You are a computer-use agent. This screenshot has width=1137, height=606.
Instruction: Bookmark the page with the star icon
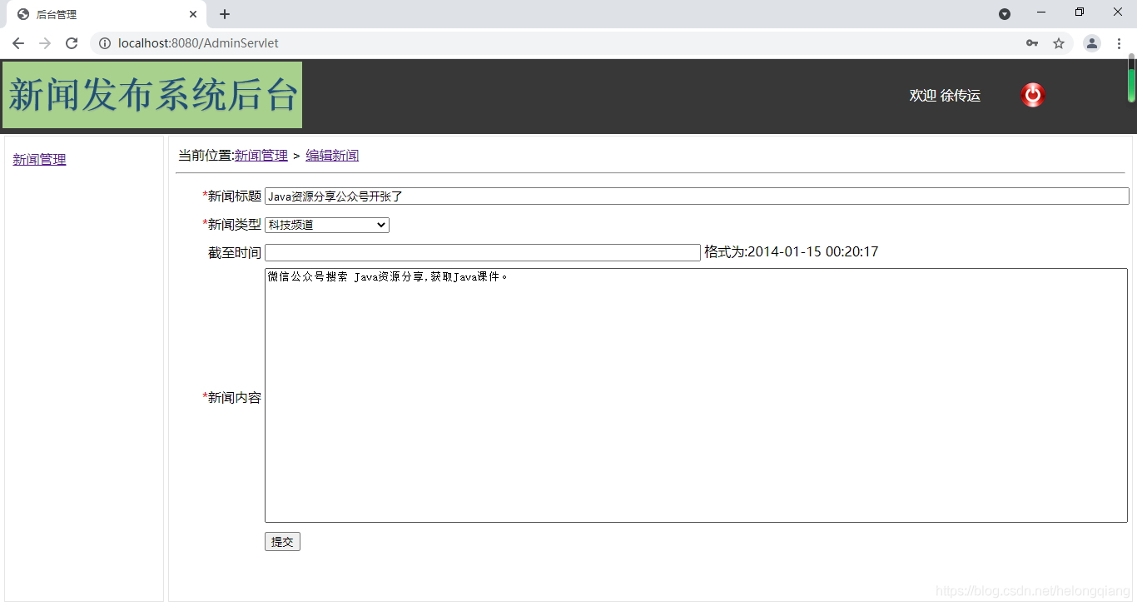click(1059, 42)
